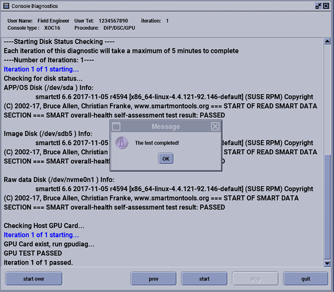Click the empty scrollbar track above the thumb
This screenshot has width=334, height=292.
click(x=327, y=100)
